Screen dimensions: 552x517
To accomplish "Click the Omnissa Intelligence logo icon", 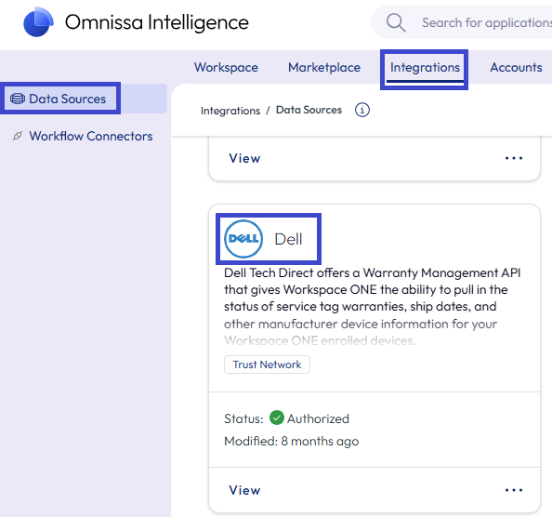I will [38, 21].
